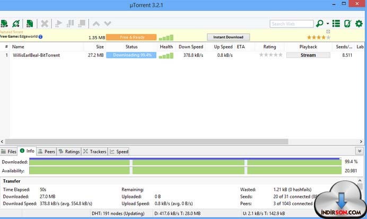Click the scroll left arrow
Image resolution: width=367 pixels, height=219 pixels.
point(2,142)
